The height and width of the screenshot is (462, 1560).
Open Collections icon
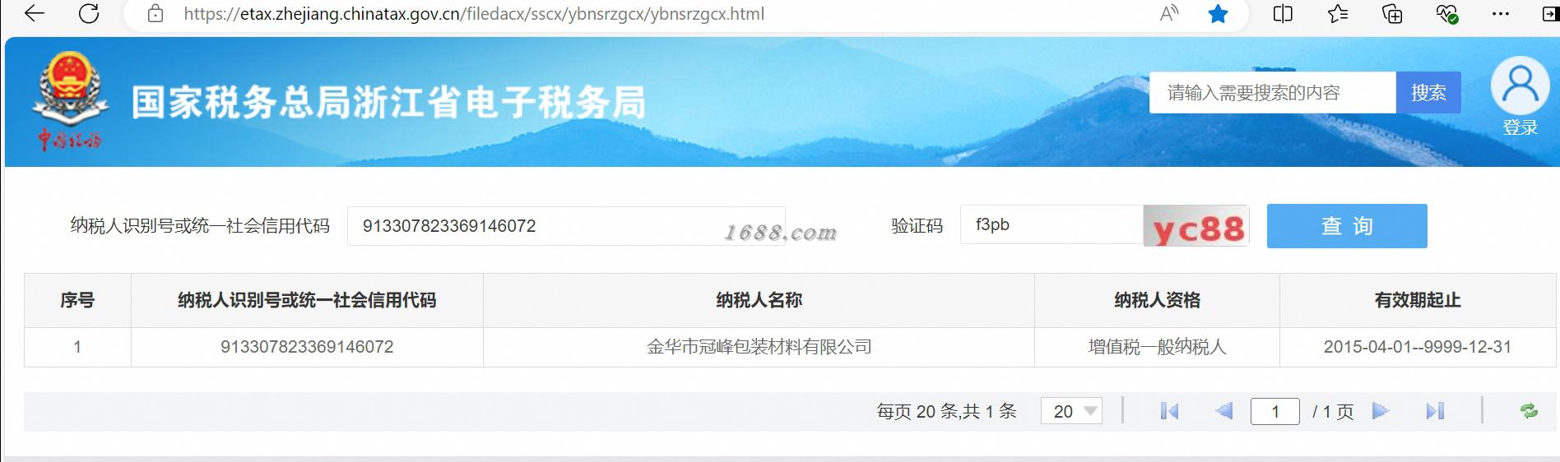pyautogui.click(x=1392, y=13)
